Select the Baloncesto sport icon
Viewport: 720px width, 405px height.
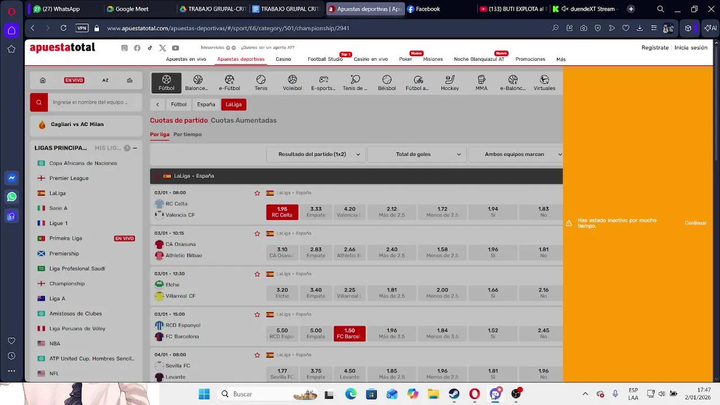coord(197,83)
